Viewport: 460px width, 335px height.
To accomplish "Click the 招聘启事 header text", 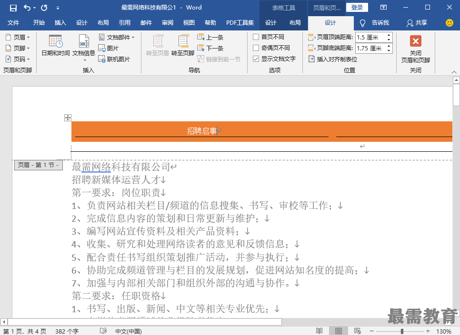I will [x=201, y=131].
